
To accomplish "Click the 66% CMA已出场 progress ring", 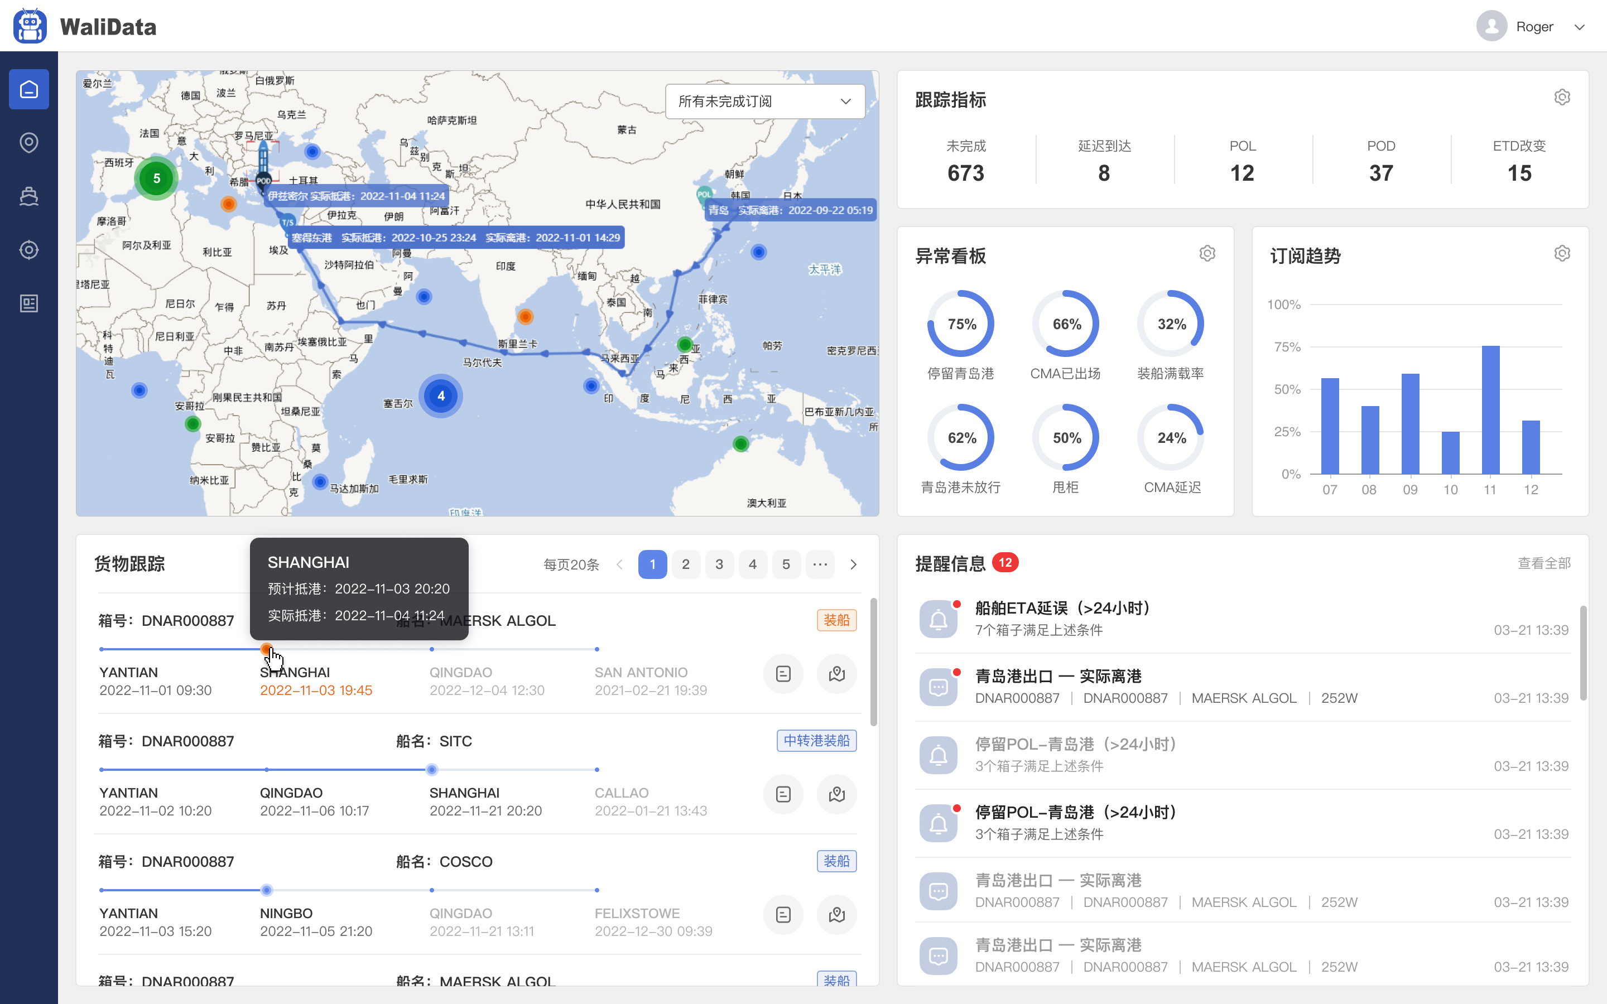I will click(x=1066, y=324).
